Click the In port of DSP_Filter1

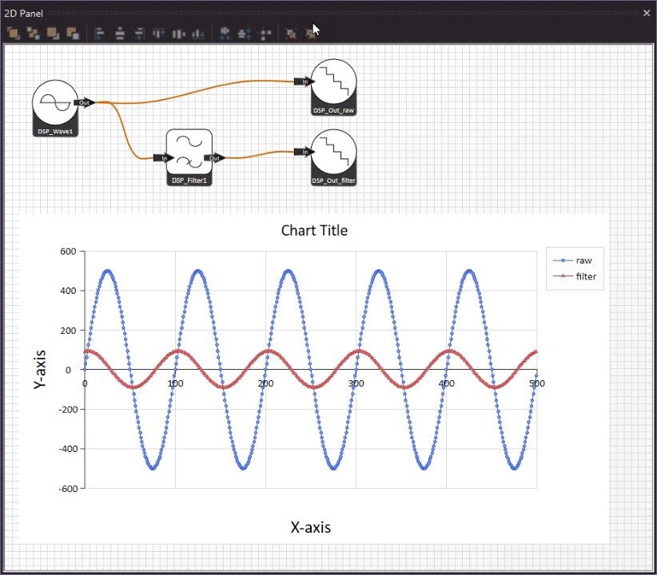tap(163, 158)
